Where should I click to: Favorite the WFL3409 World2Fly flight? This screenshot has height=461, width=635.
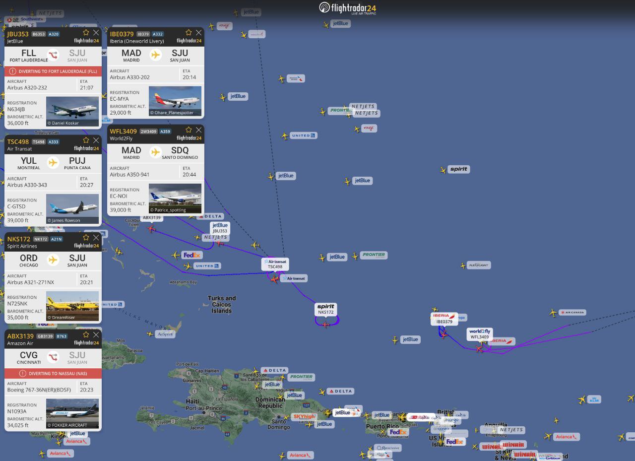point(189,130)
